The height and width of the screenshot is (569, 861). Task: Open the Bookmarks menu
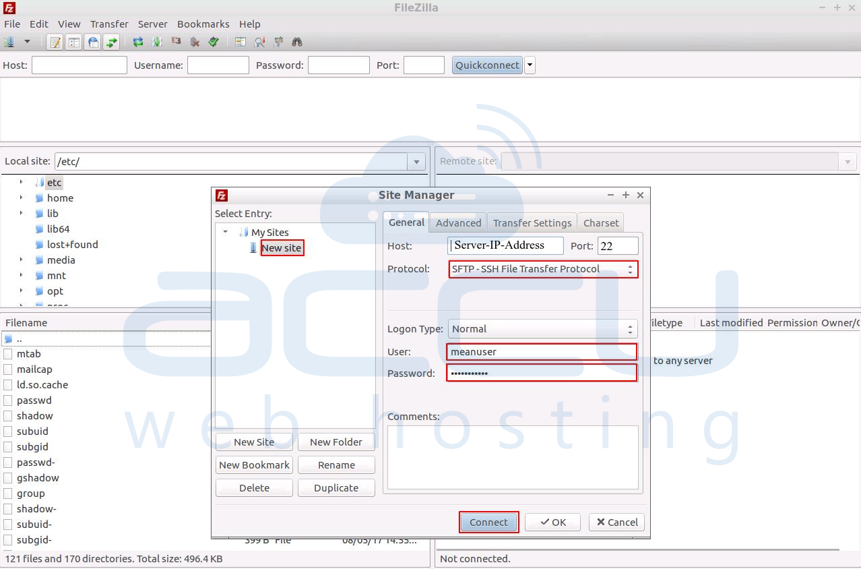(203, 24)
